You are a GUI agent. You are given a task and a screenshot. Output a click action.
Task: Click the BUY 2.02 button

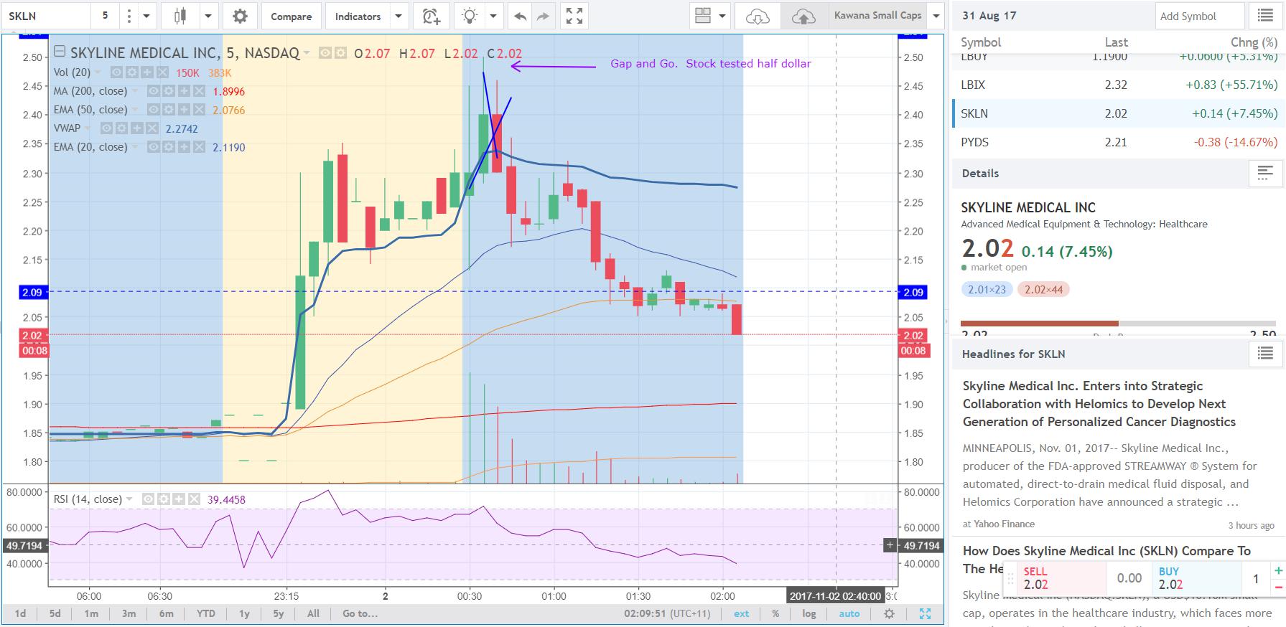pos(1197,578)
